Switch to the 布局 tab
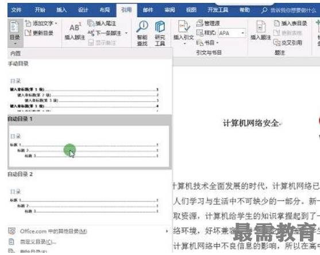This screenshot has height=255, width=320. 105,10
